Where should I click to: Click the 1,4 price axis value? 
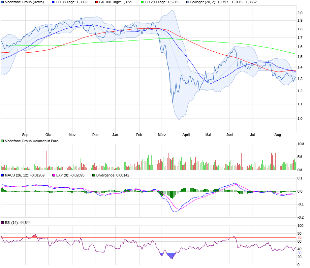pos(300,67)
